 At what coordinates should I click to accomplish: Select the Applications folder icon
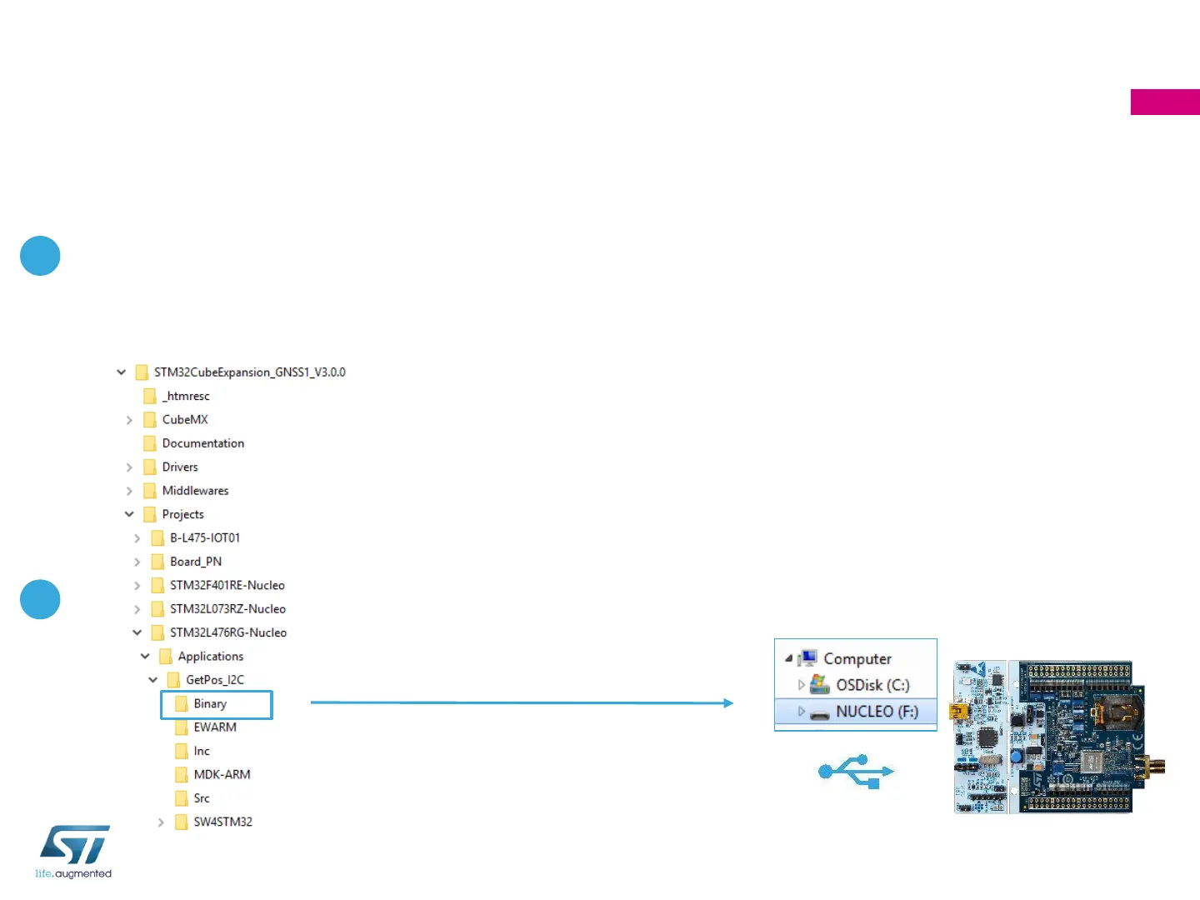[166, 657]
